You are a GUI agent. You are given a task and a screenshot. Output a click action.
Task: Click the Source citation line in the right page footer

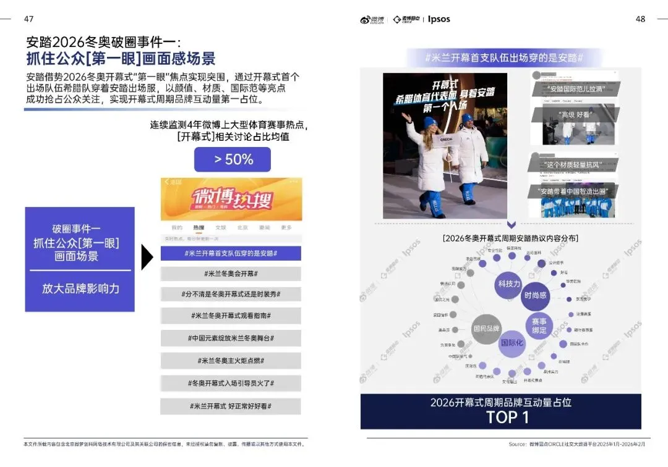[x=577, y=444]
